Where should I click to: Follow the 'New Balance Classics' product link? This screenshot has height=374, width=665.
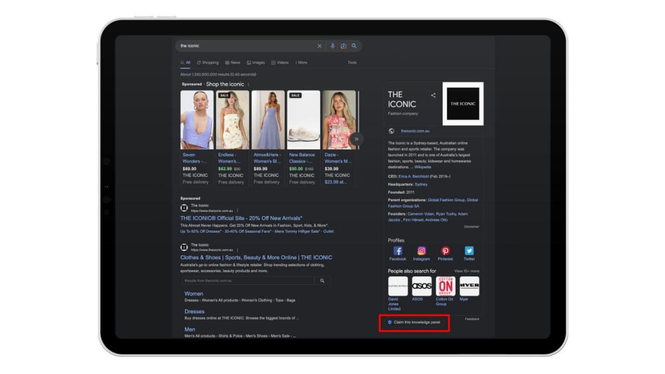tap(302, 158)
